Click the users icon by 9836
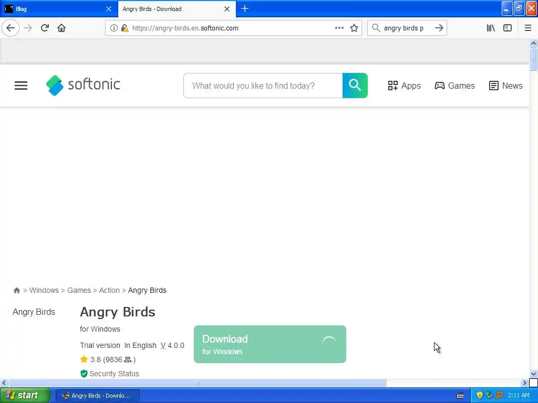This screenshot has width=538, height=403. pos(128,359)
